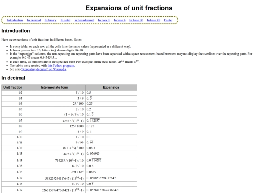258x193 pixels.
Task: Click the 0.25 expansion cell
Action: (x=111, y=104)
